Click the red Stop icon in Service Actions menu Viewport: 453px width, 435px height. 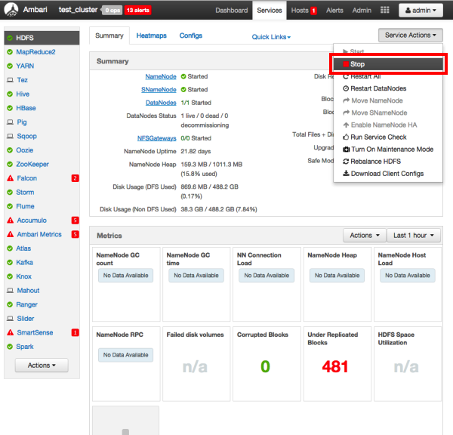(346, 64)
